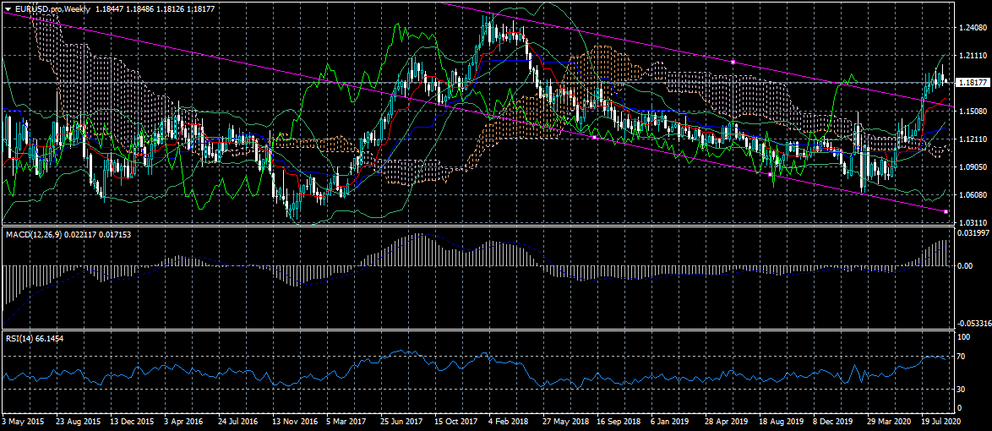The image size is (992, 431).
Task: Click the lower channel anchor near 16 Sep 2018
Action: [x=594, y=137]
